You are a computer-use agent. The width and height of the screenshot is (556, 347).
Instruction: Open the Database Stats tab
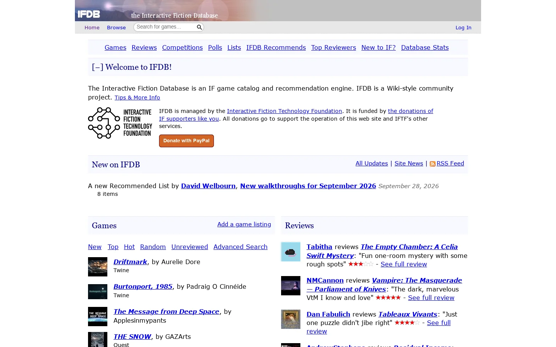[x=425, y=47]
